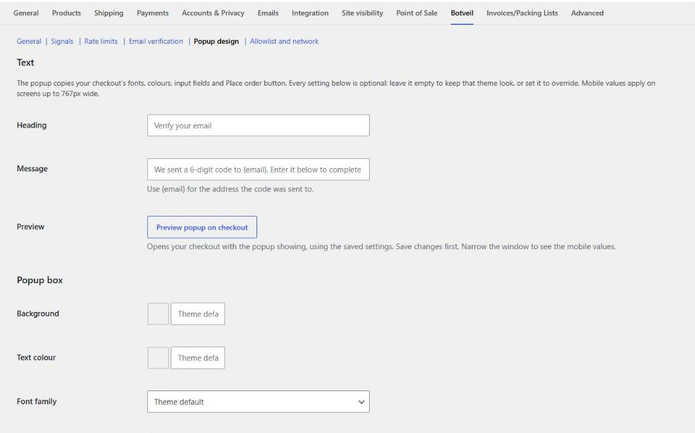
Task: Open Allowlist and network section
Action: click(x=284, y=41)
